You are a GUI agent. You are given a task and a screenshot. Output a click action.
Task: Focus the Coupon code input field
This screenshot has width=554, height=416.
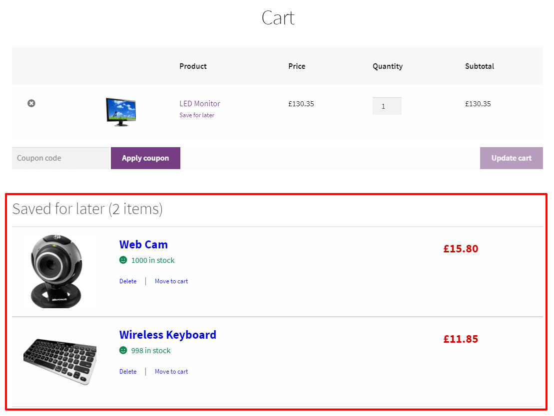pos(60,158)
